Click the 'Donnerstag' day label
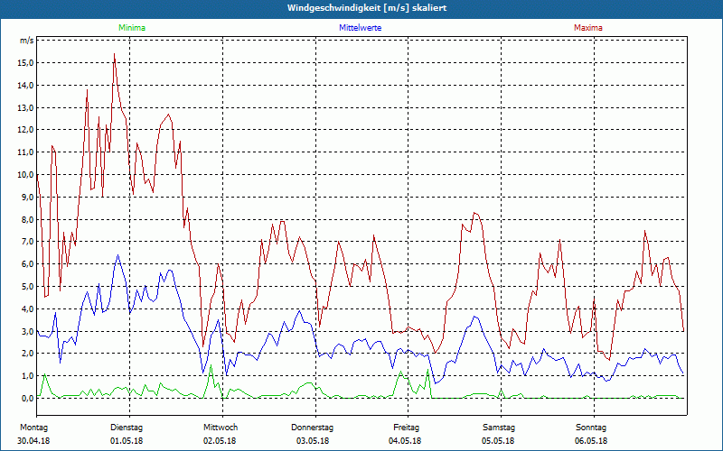This screenshot has width=723, height=451. point(312,428)
